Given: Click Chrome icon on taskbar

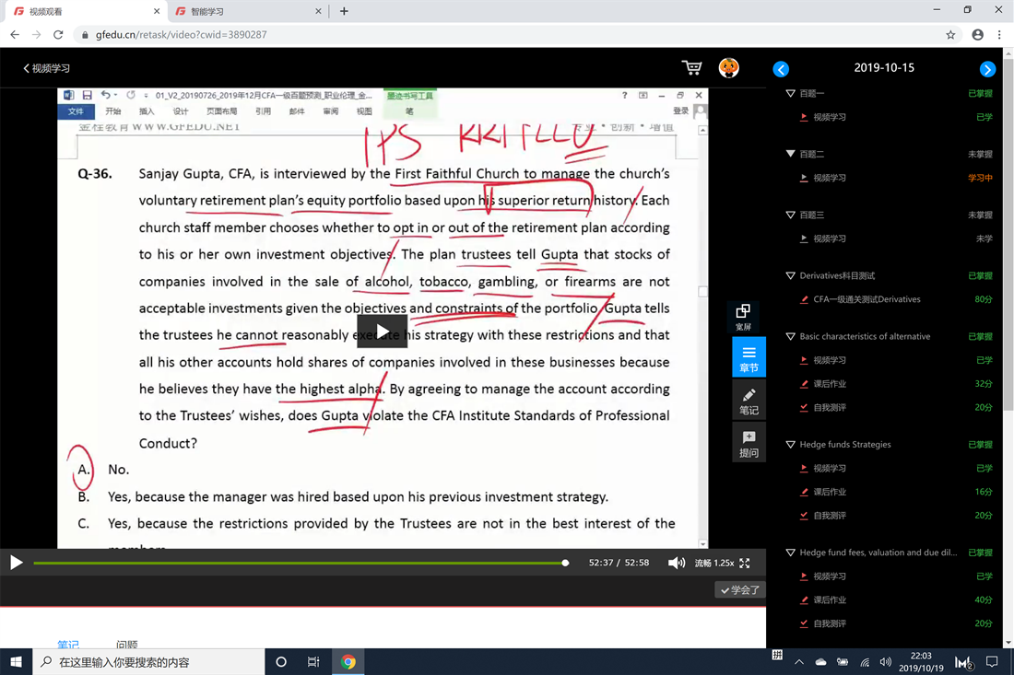Looking at the screenshot, I should click(x=348, y=662).
